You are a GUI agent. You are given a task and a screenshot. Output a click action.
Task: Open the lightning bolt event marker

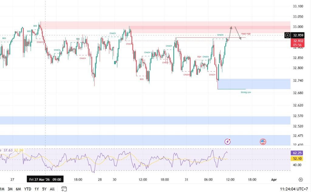pyautogui.click(x=227, y=141)
